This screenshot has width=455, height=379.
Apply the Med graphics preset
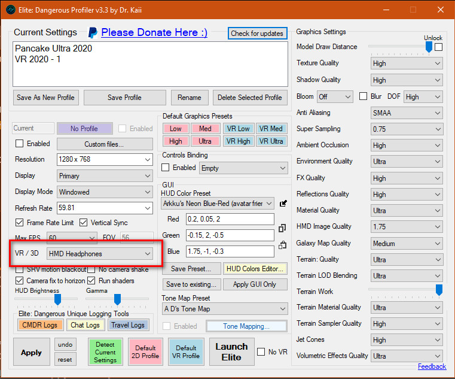205,129
